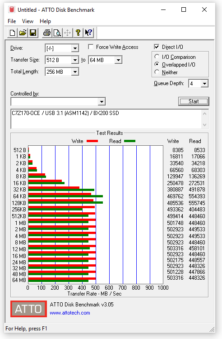222x339 pixels.
Task: Open the 512 B transfer size dropdown
Action: click(75, 60)
